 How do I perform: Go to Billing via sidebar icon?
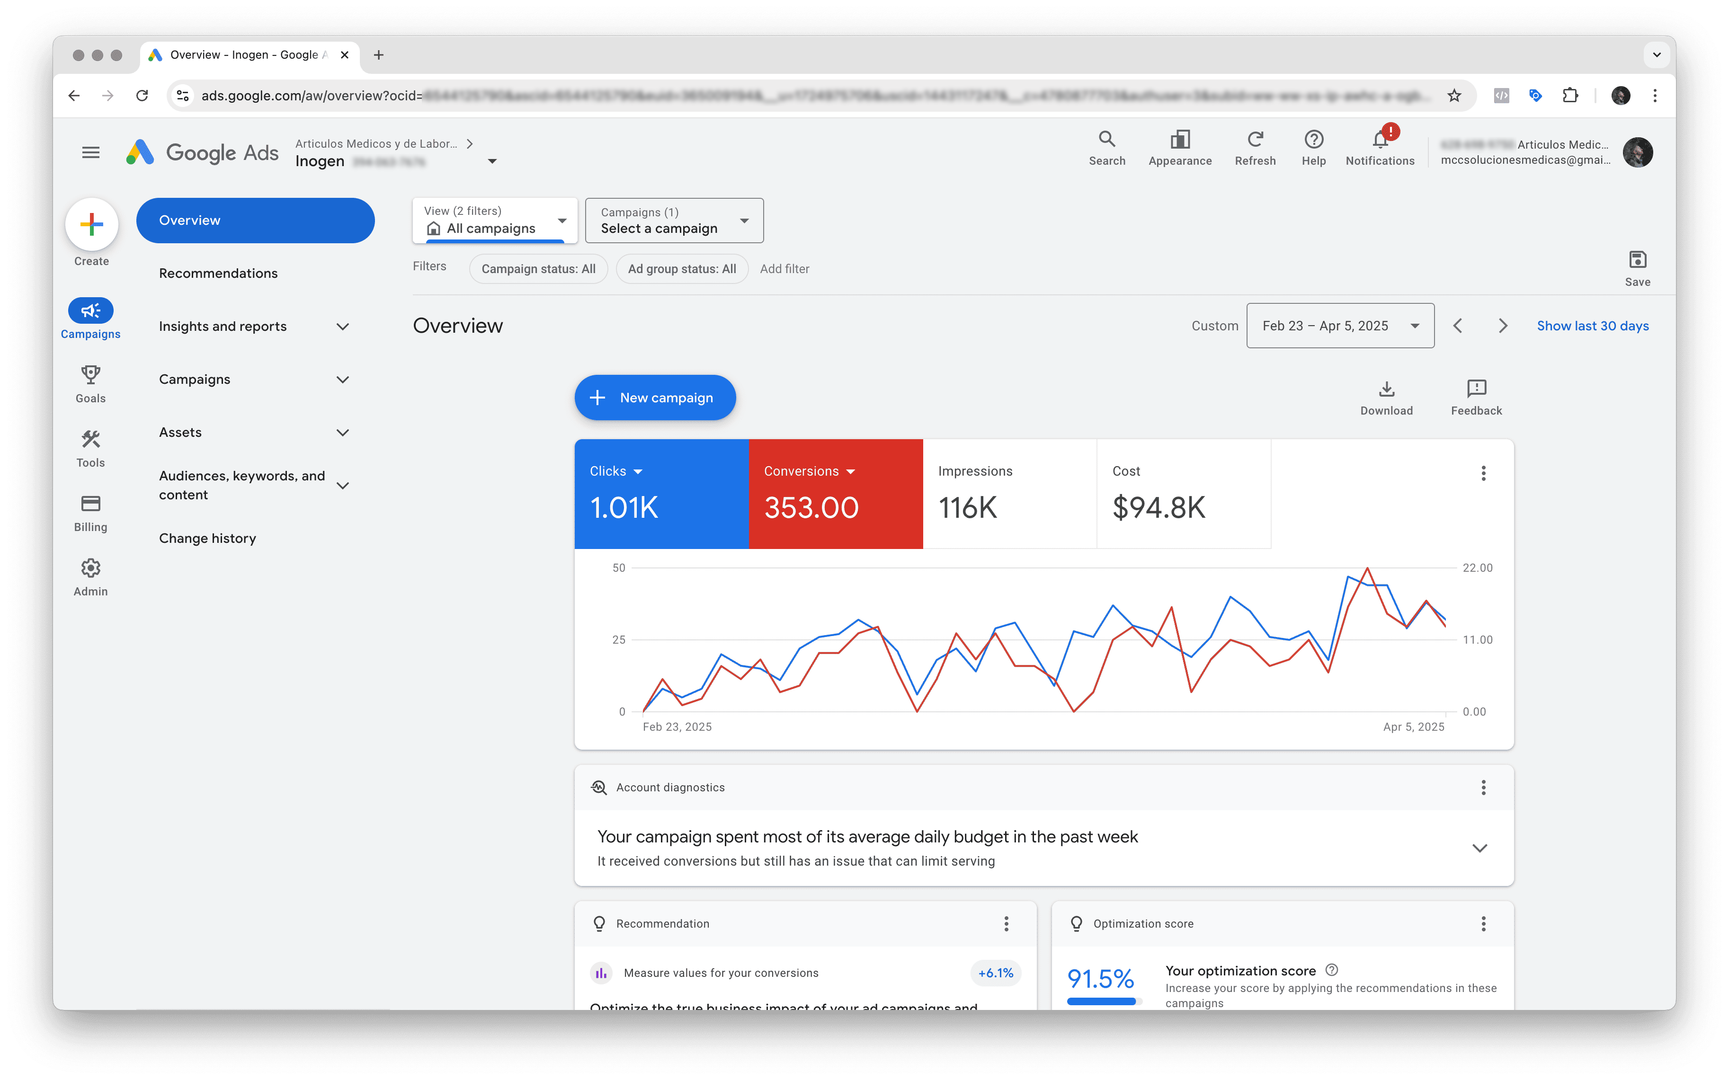coord(91,505)
